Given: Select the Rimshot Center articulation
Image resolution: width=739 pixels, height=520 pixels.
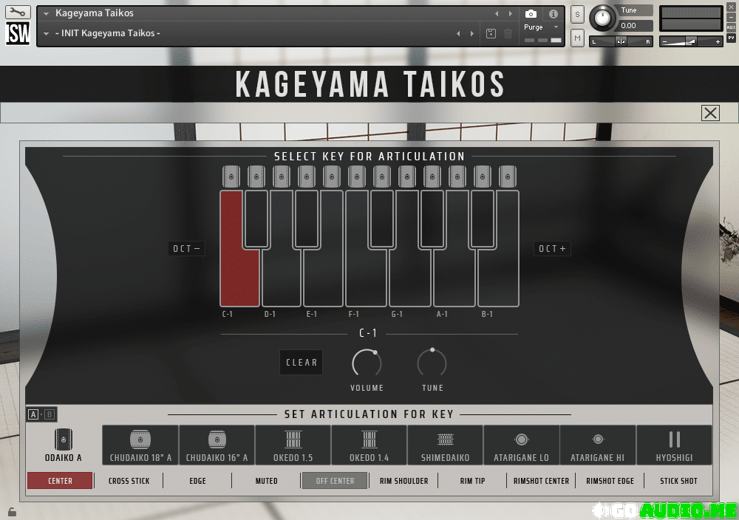Looking at the screenshot, I should point(541,481).
